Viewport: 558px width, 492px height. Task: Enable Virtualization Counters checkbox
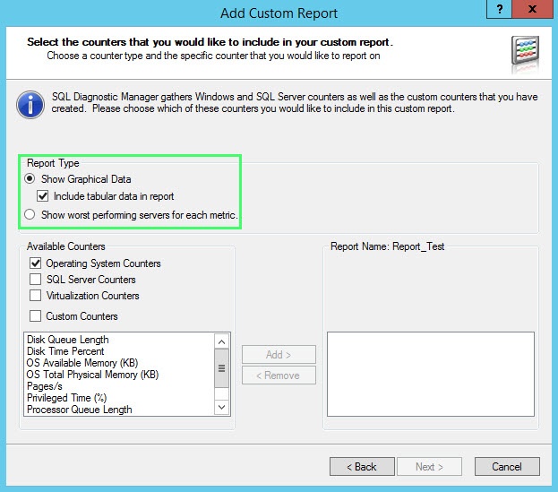coord(36,296)
